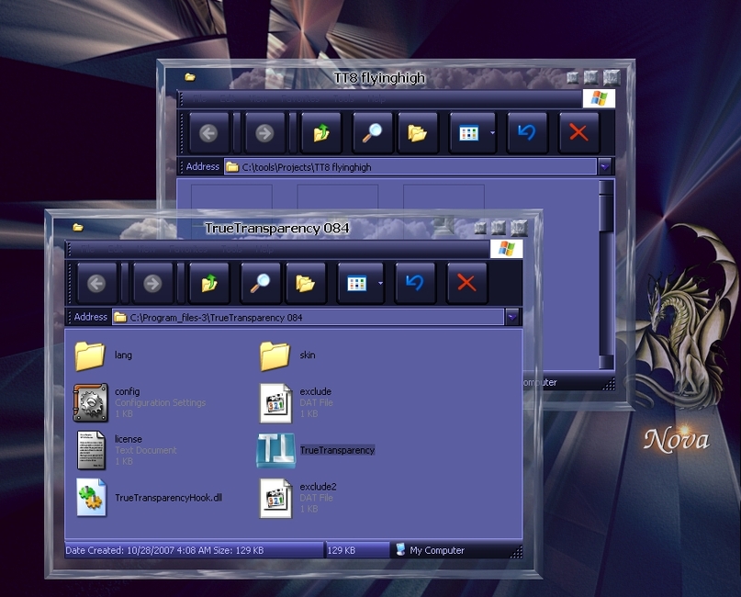The height and width of the screenshot is (597, 741).
Task: Open Help menu in TrueTransparency 084 window
Action: [264, 249]
